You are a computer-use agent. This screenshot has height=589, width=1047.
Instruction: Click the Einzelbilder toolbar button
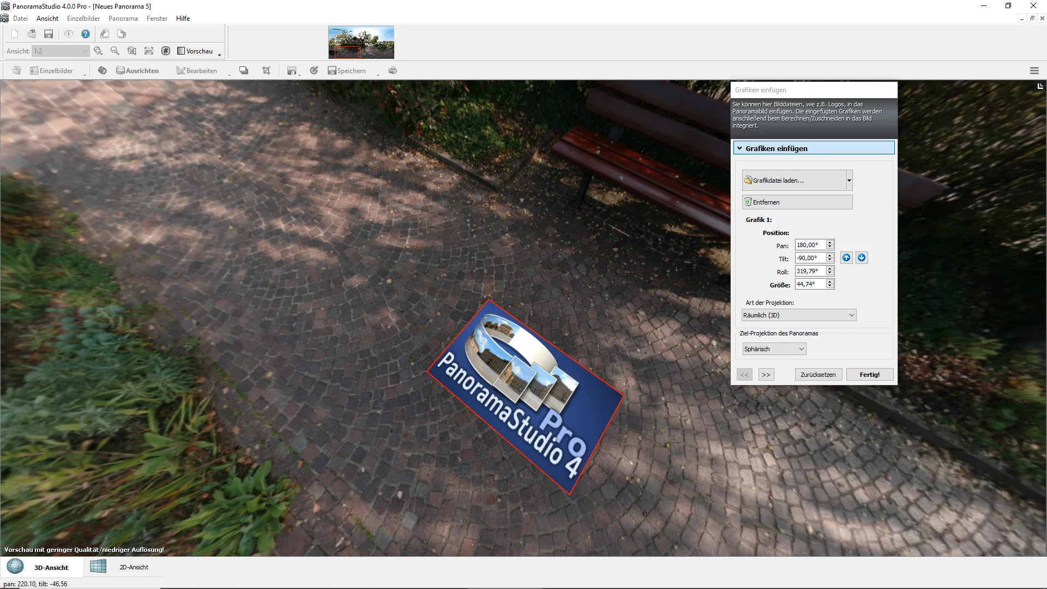(51, 70)
